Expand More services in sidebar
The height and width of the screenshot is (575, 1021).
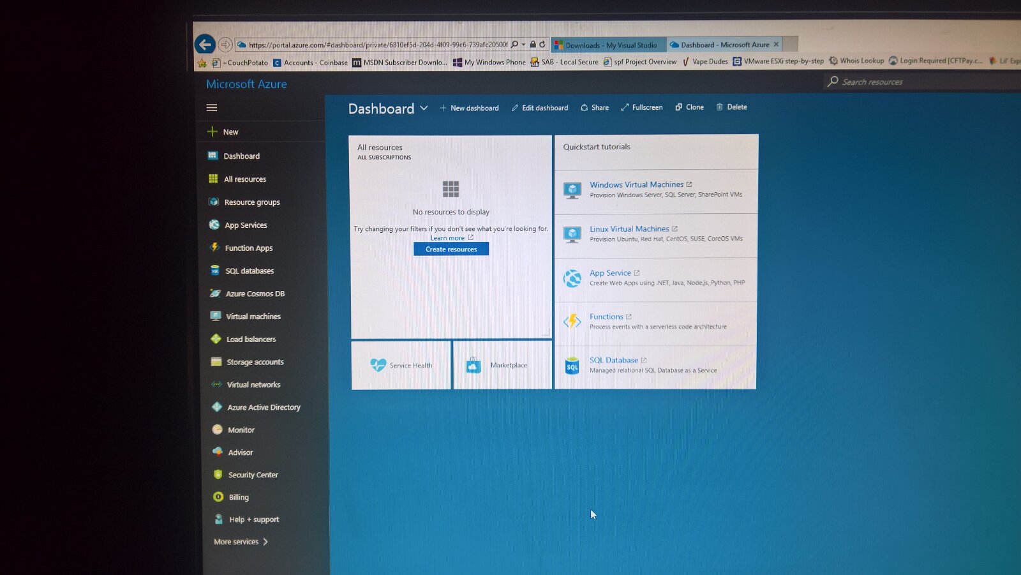[241, 542]
